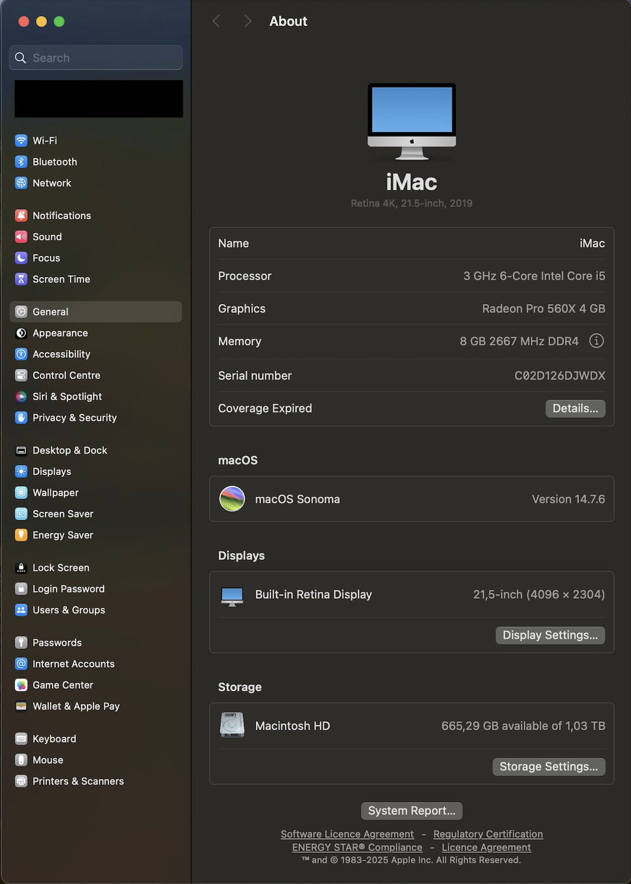
Task: Click the processor value 3 GHz 6-Core
Action: (534, 276)
